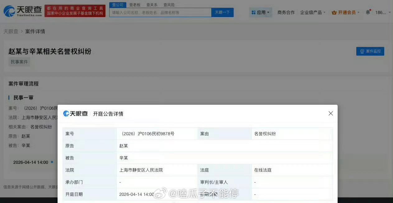Select the 查风险 tab
Image resolution: width=393 pixels, height=203 pixels.
click(168, 5)
